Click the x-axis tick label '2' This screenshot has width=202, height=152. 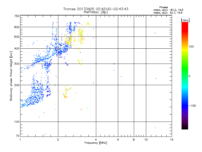(x=58, y=140)
